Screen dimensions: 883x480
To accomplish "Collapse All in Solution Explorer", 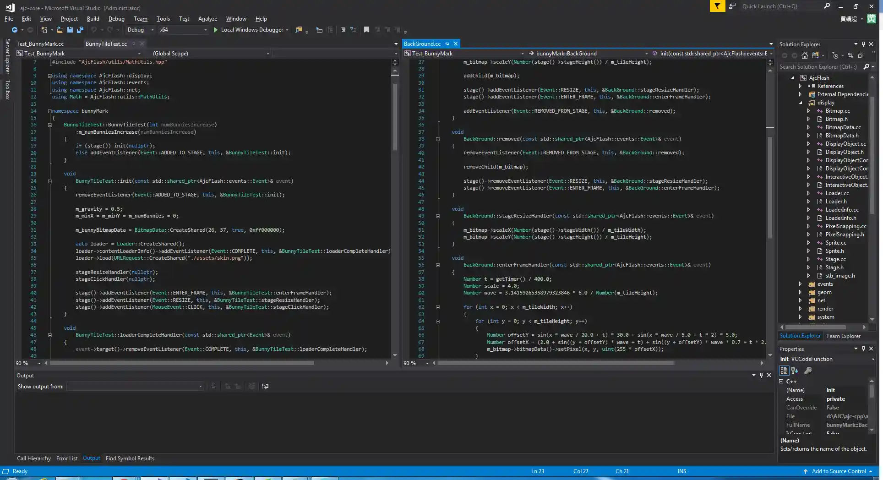I will point(861,55).
